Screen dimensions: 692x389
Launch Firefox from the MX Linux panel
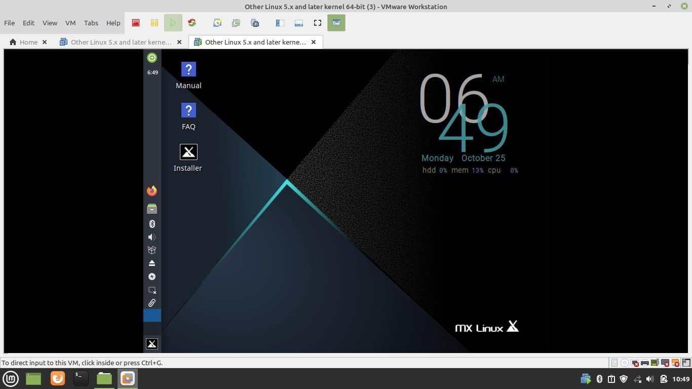click(152, 190)
